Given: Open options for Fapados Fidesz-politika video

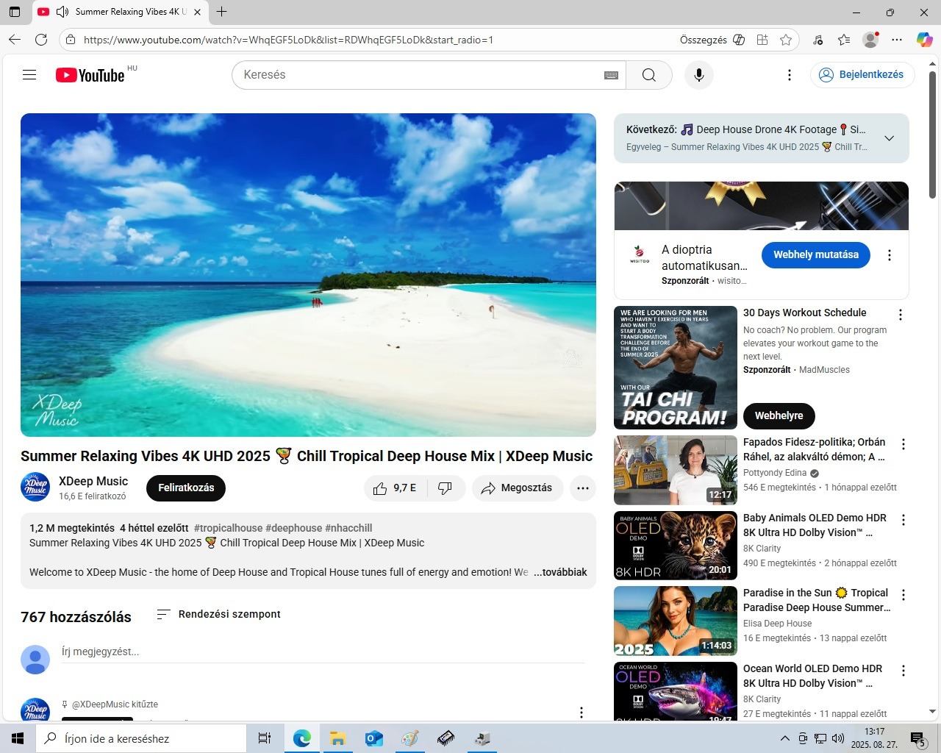Looking at the screenshot, I should pyautogui.click(x=904, y=444).
